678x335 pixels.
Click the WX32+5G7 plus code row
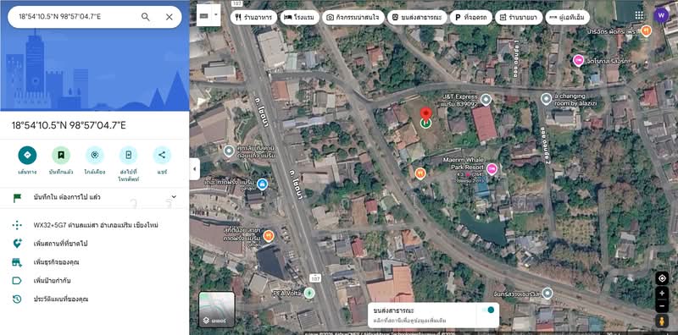[x=95, y=225]
